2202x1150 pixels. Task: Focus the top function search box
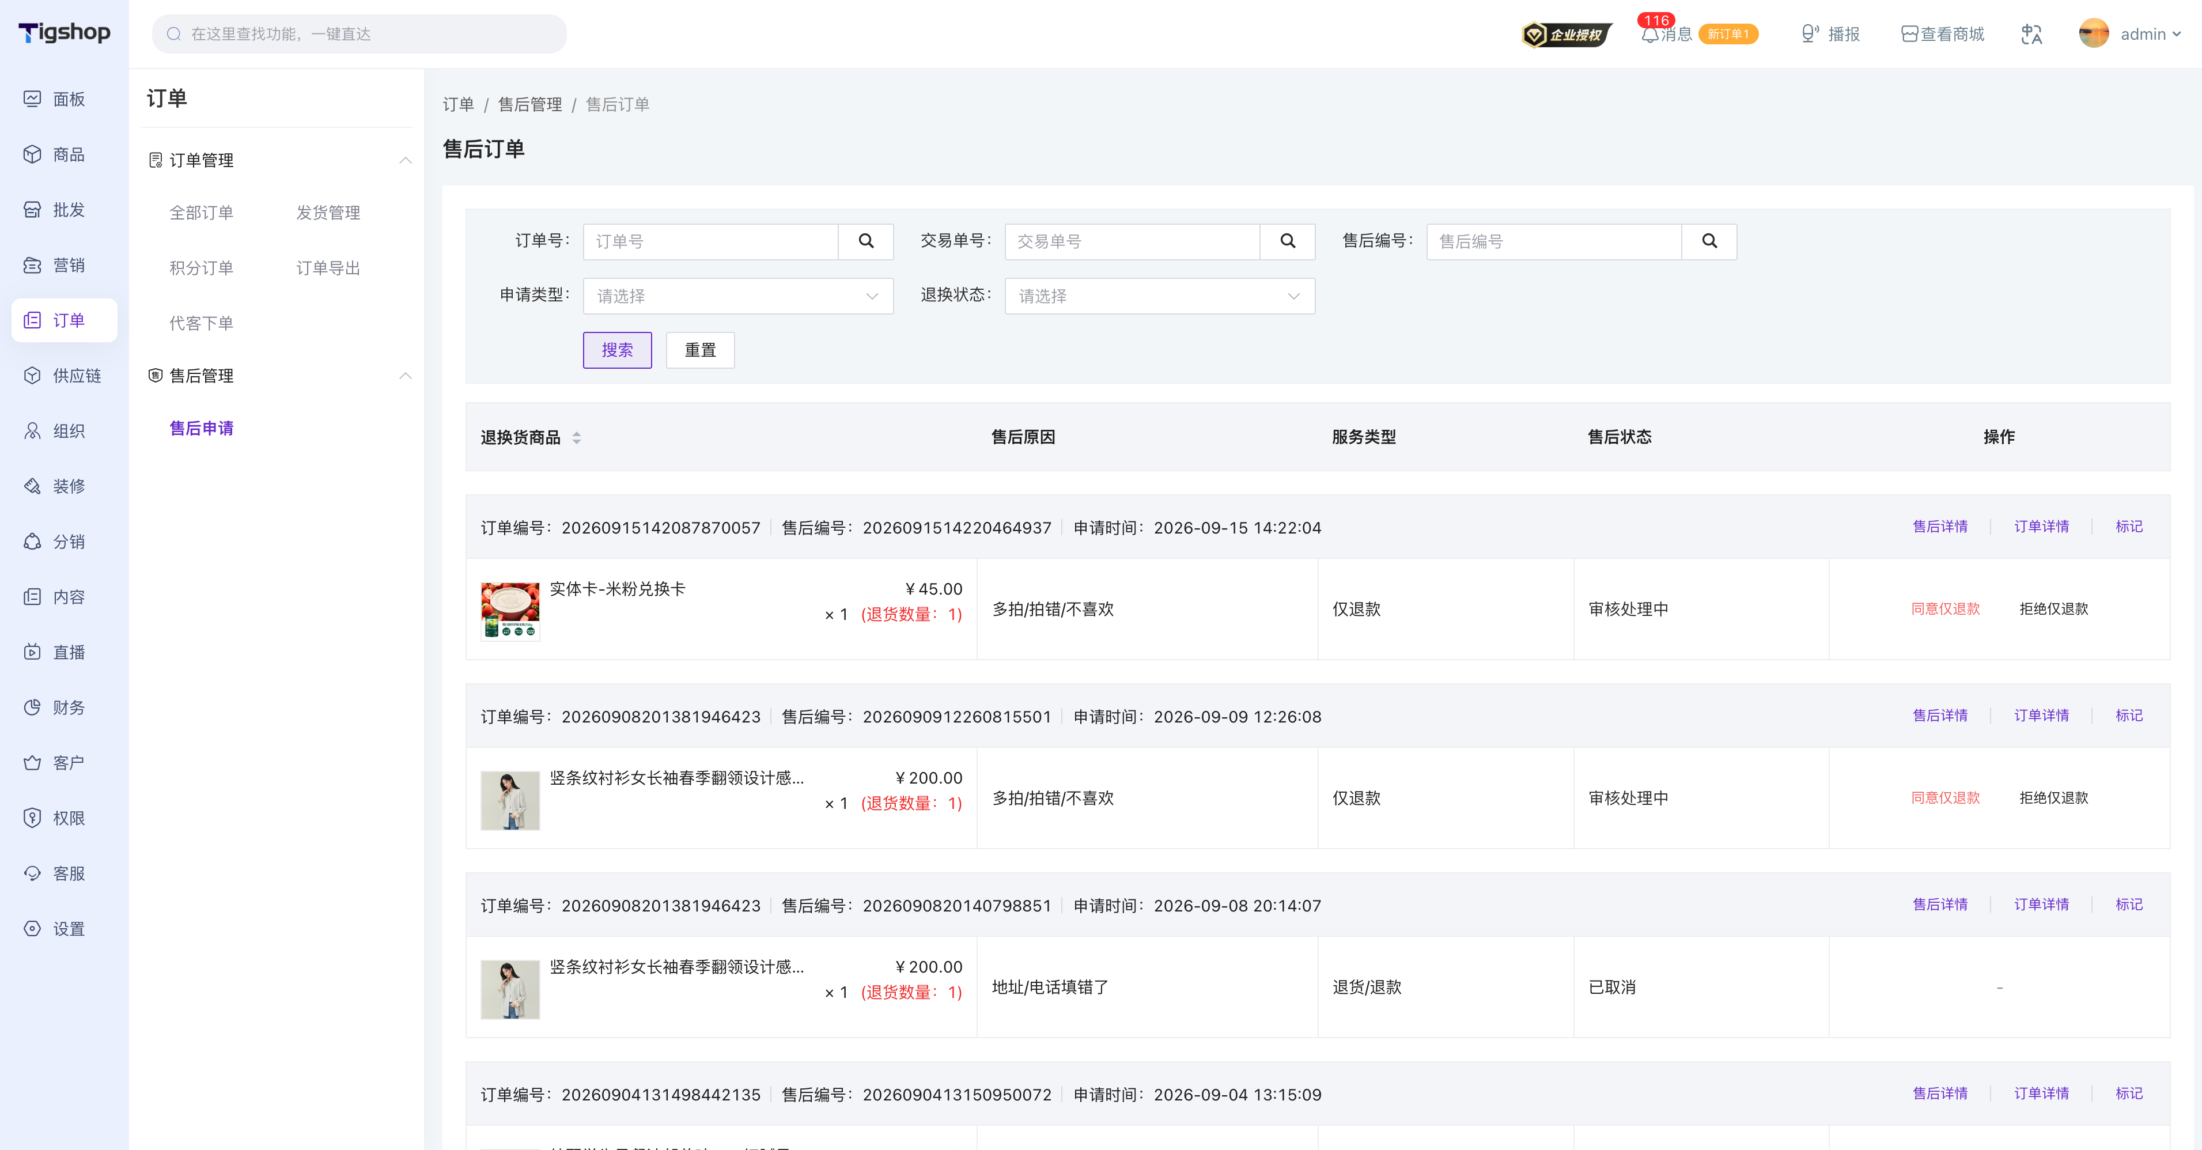pos(359,34)
